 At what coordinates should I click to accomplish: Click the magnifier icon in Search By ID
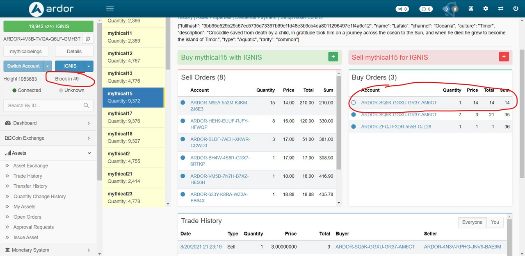(x=86, y=105)
